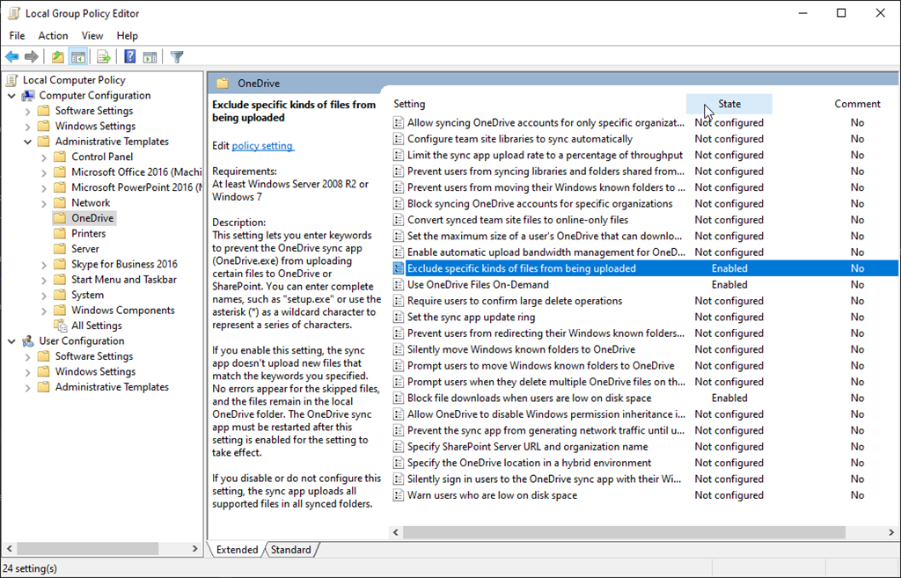The image size is (901, 578).
Task: Toggle the Show/Hide Action Pane icon
Action: click(x=150, y=57)
